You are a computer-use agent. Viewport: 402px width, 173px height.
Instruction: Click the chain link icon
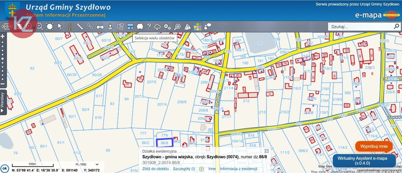90,27
